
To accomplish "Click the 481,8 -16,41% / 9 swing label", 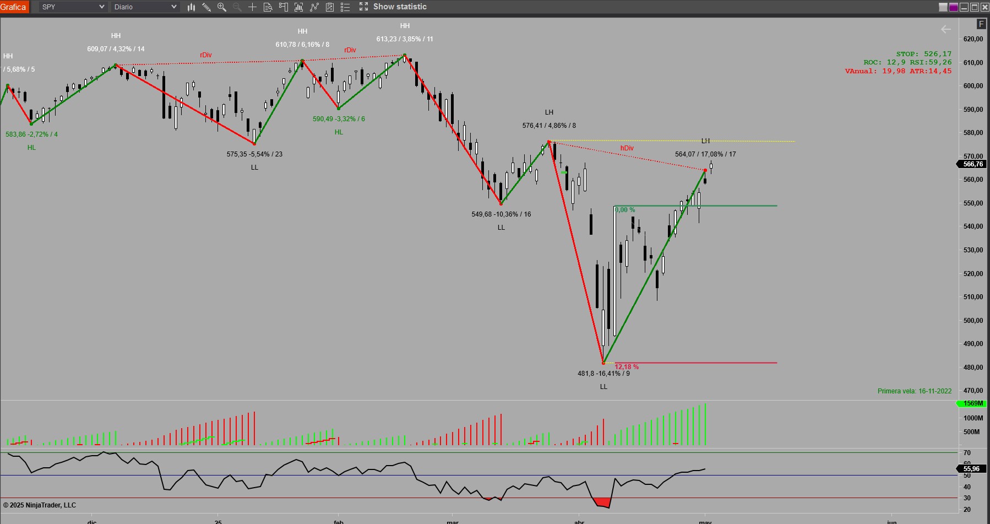I will tap(603, 374).
